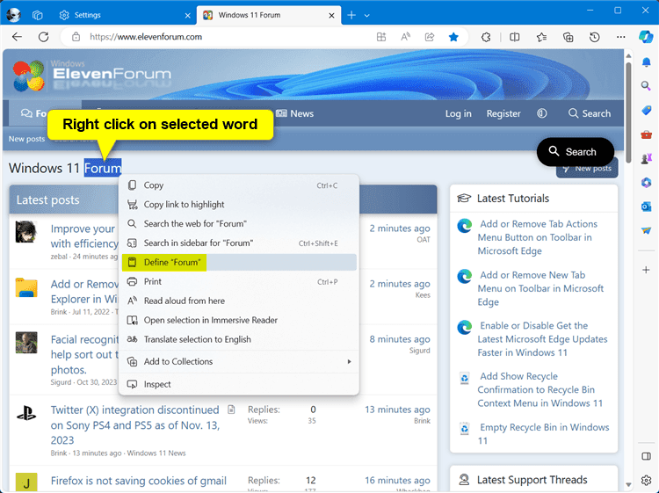659x493 pixels.
Task: Close the Settings tab
Action: (x=188, y=16)
